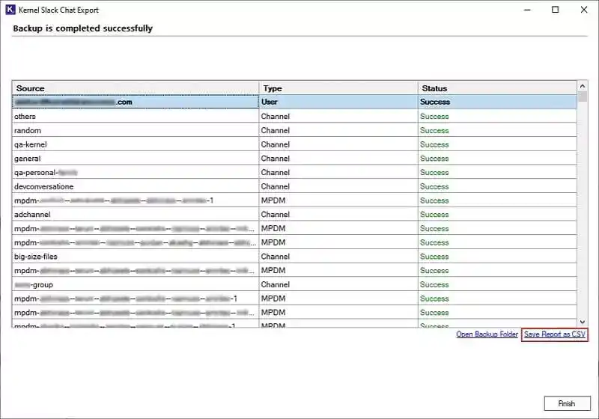Viewport: 599px width, 419px height.
Task: Sort by Type column header
Action: [338, 88]
